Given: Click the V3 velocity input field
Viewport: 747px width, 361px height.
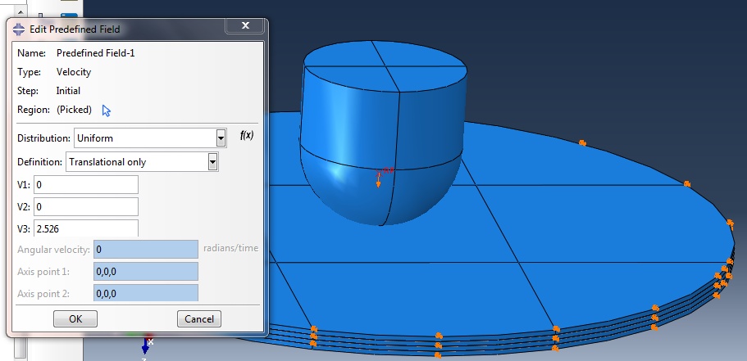Looking at the screenshot, I should pos(86,228).
